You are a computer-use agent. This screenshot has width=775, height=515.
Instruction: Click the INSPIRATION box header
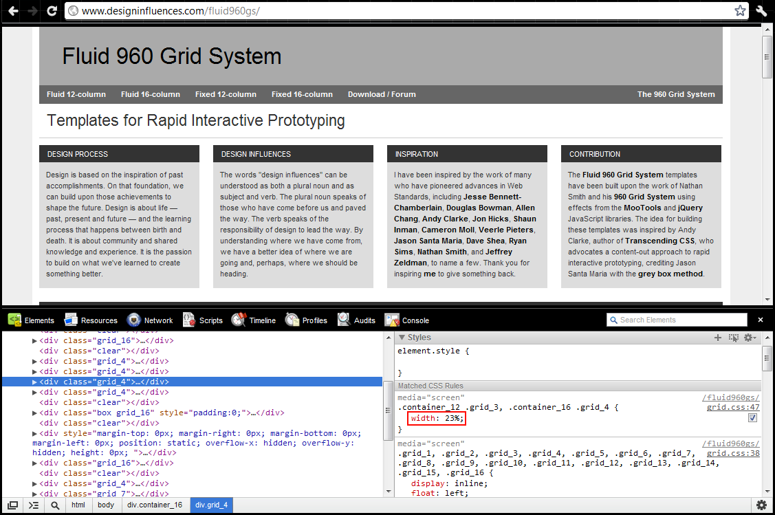(467, 154)
